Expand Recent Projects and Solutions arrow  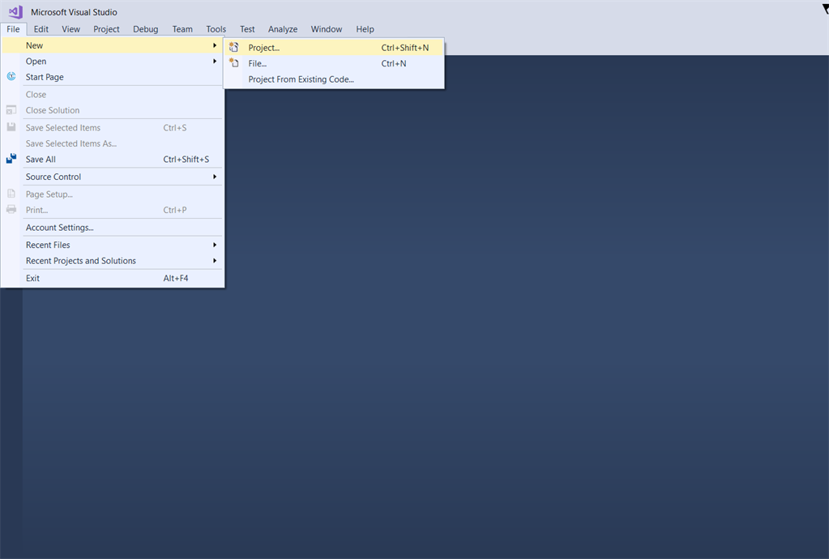point(215,261)
